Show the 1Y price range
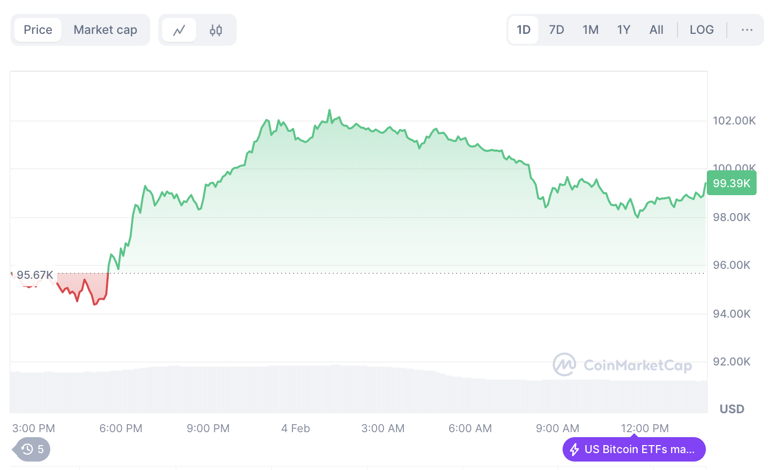Viewport: 776px width, 470px height. point(624,30)
